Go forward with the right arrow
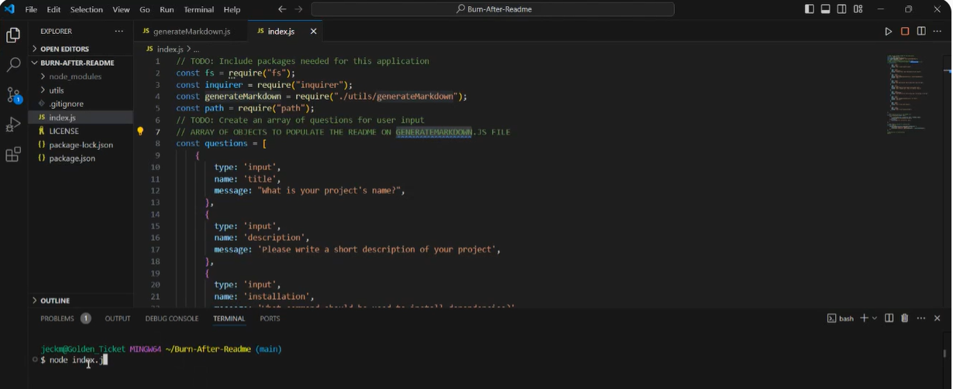 tap(299, 9)
